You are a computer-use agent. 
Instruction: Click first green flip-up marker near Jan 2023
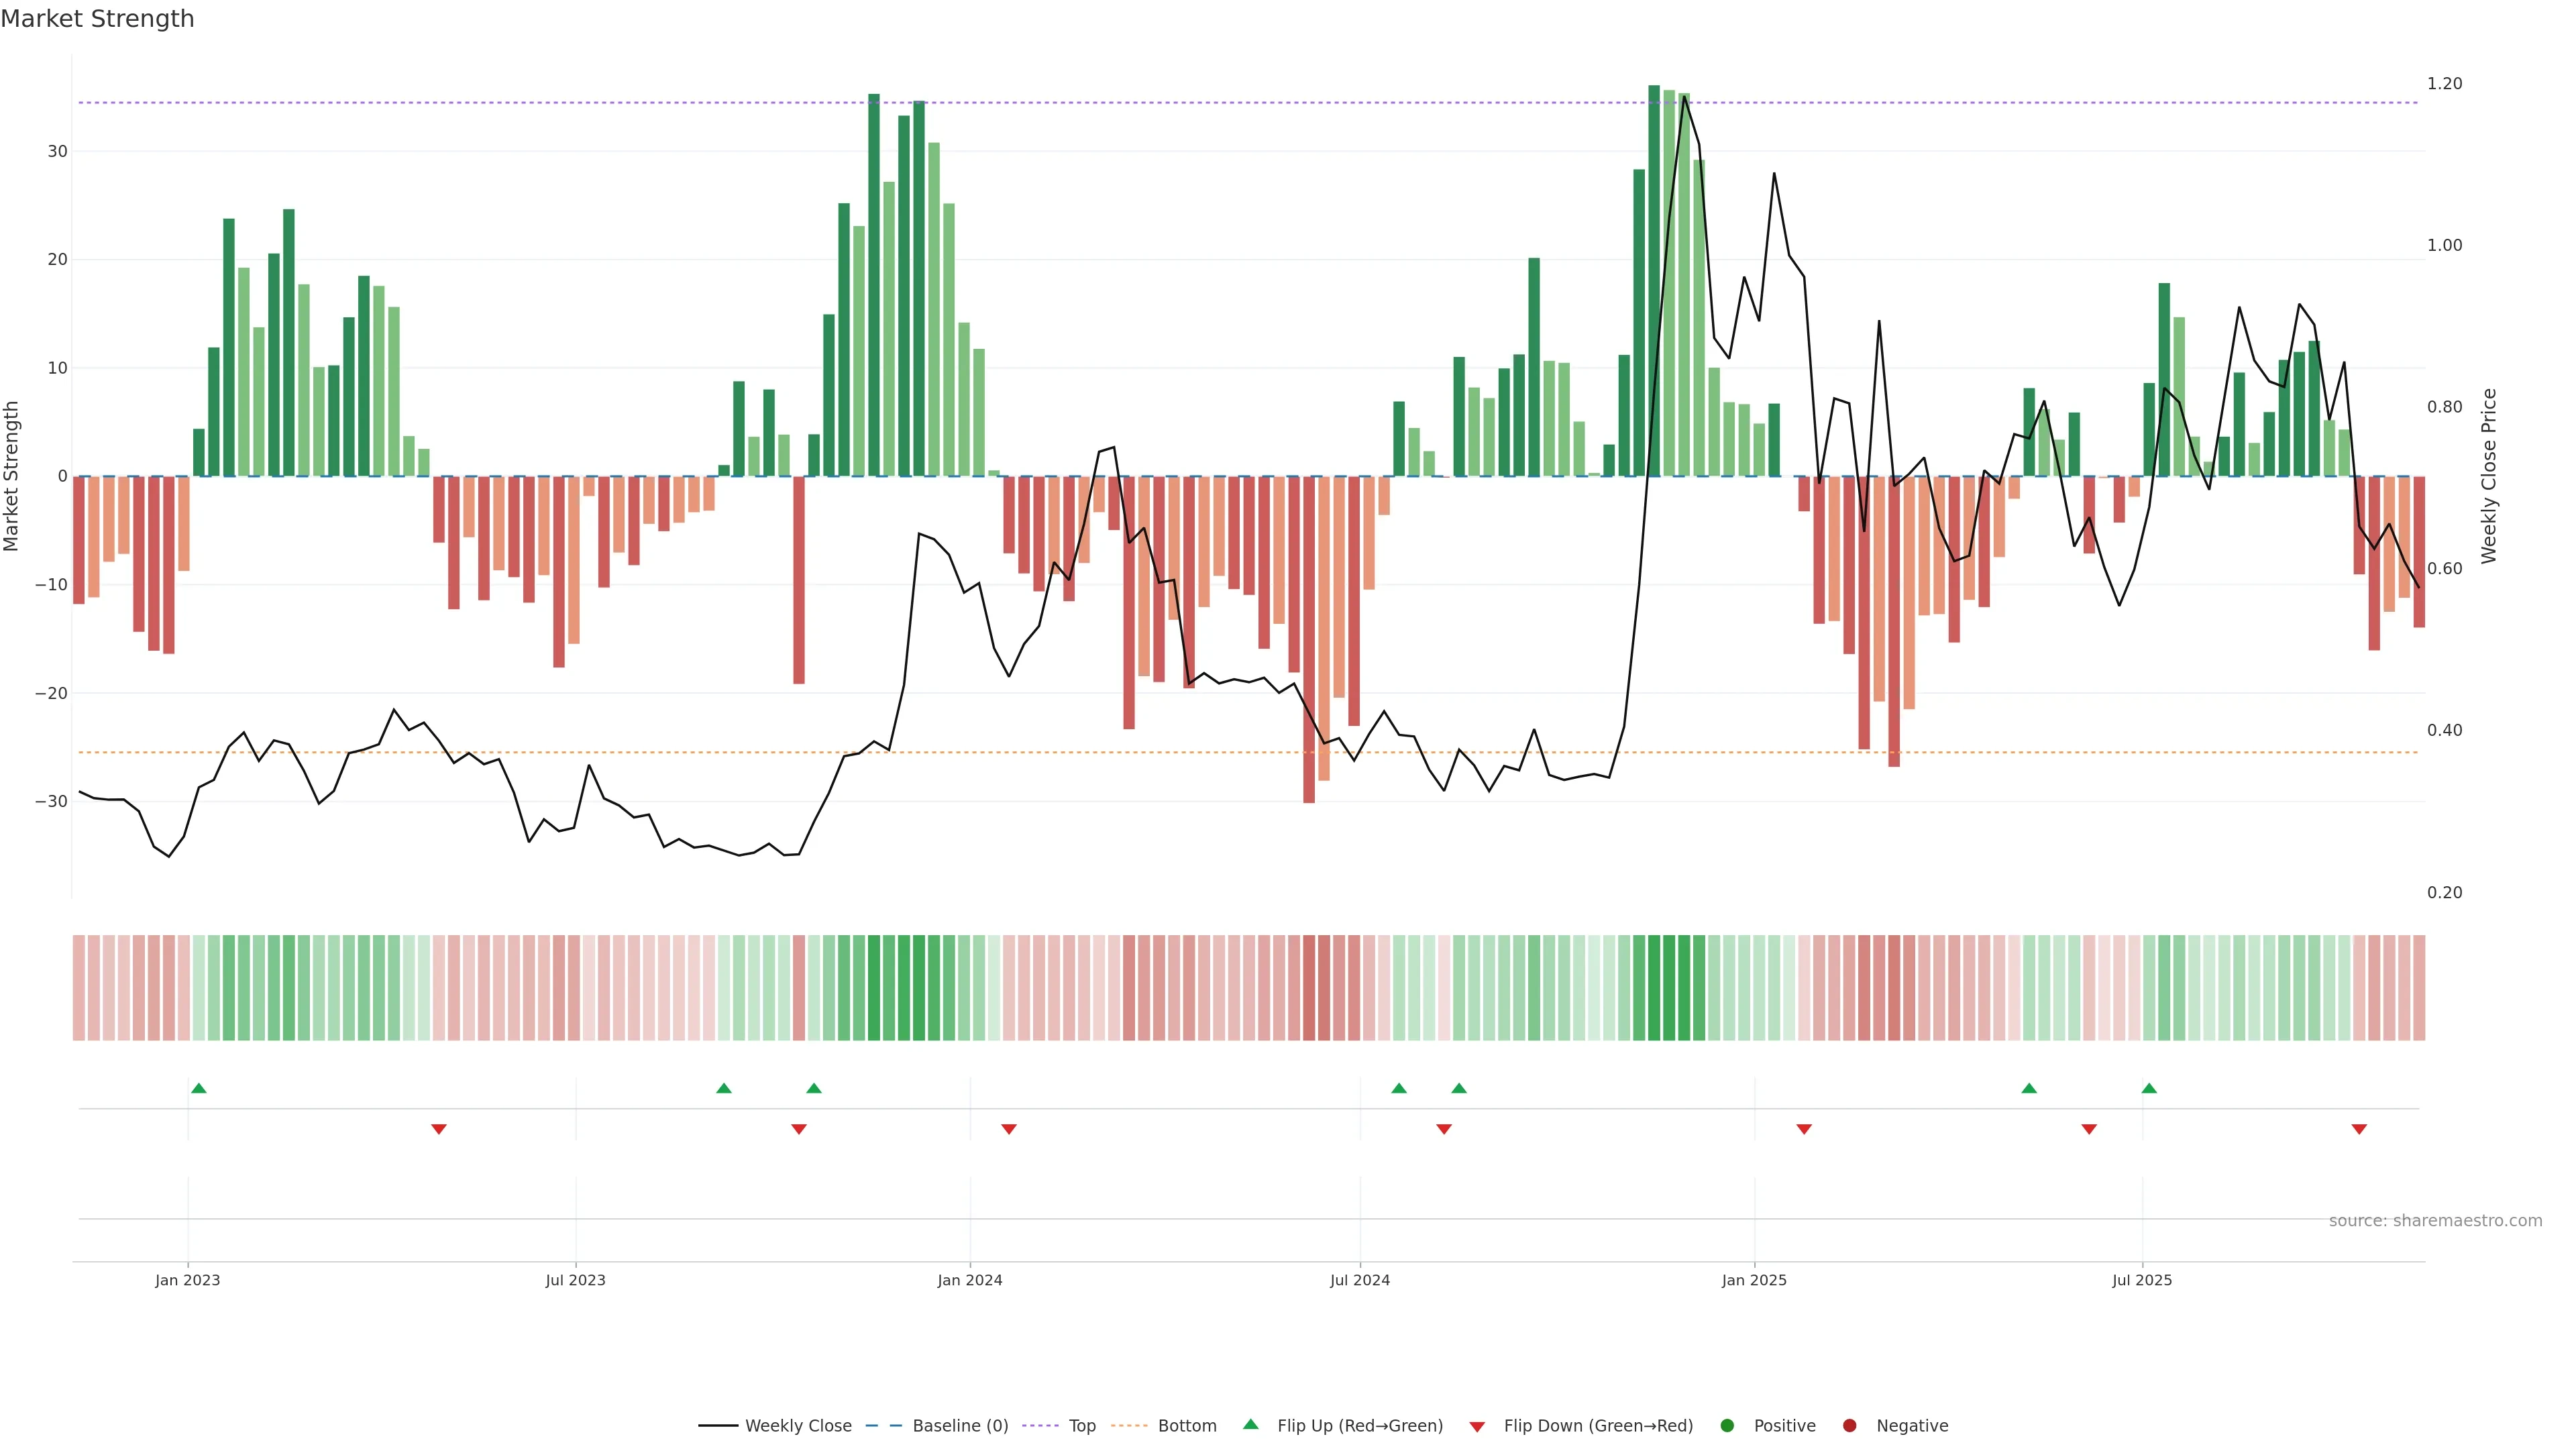(199, 1088)
